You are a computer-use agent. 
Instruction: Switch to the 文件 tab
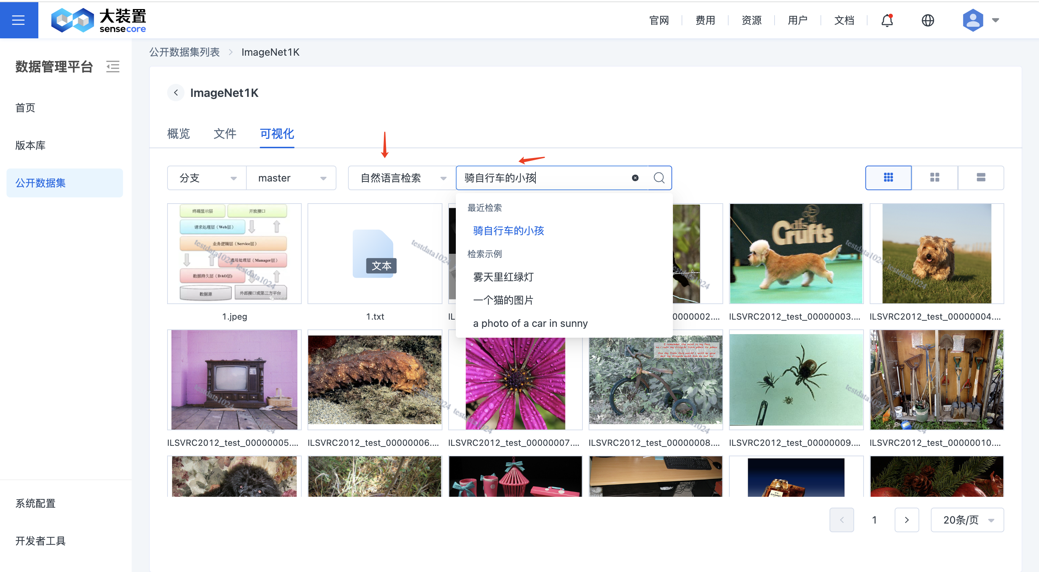[x=225, y=134]
